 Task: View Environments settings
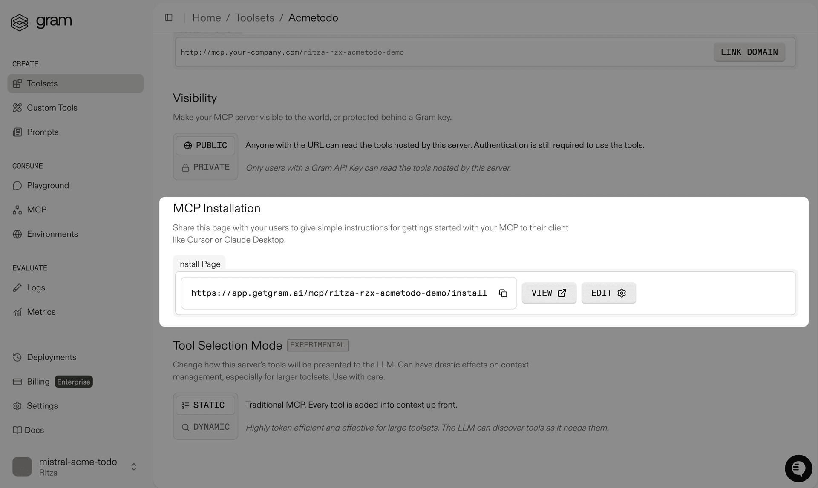pos(52,234)
